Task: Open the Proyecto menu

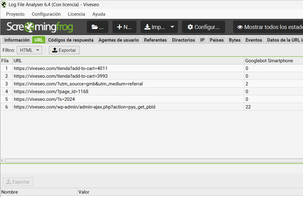Action: [x=15, y=14]
